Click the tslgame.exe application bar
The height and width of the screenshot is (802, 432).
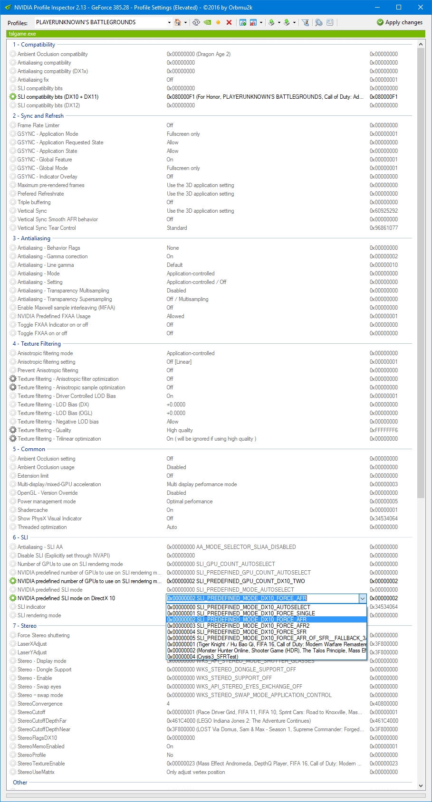coord(216,34)
